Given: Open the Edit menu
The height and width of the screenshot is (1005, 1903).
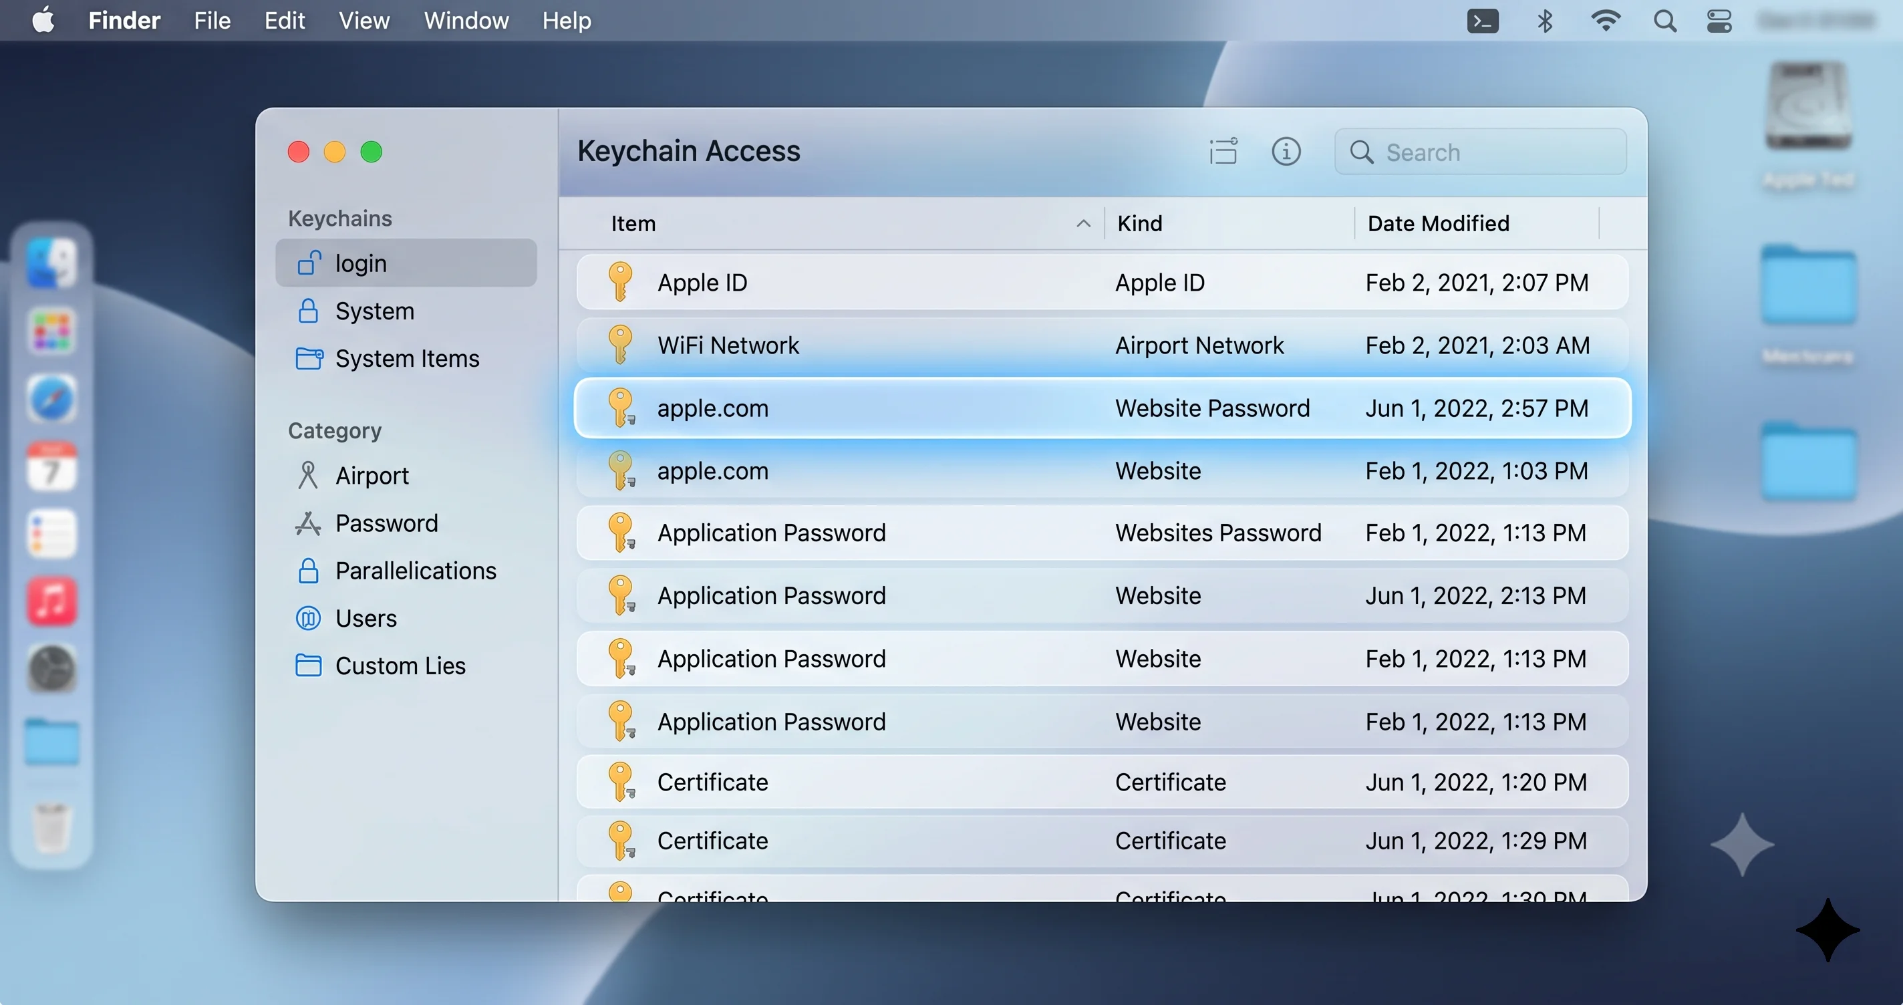Looking at the screenshot, I should point(285,21).
